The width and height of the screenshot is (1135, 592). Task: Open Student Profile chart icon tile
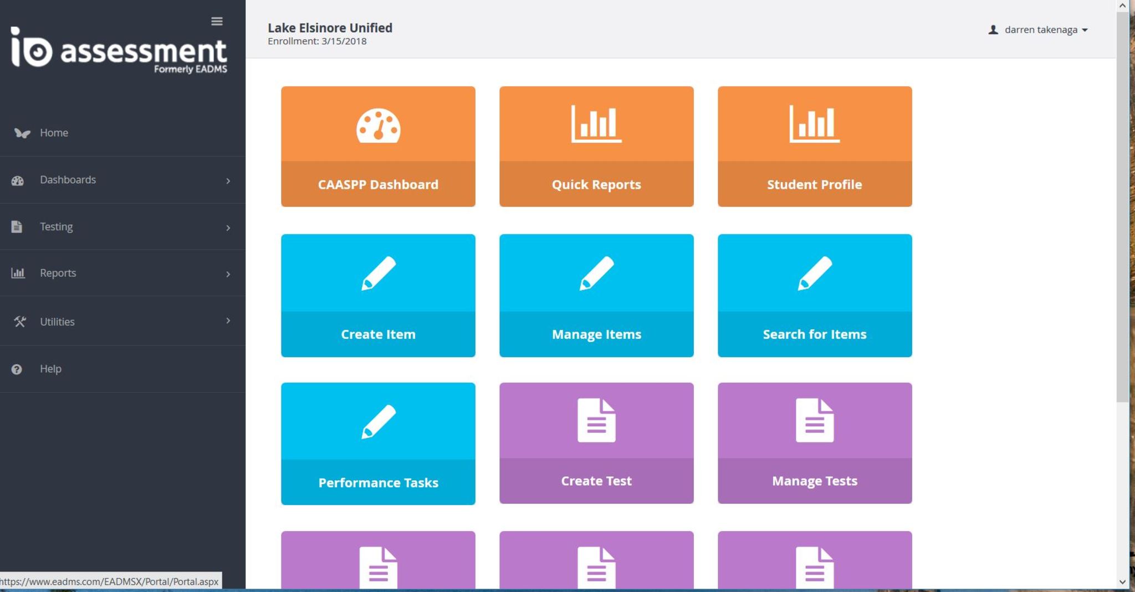[814, 124]
